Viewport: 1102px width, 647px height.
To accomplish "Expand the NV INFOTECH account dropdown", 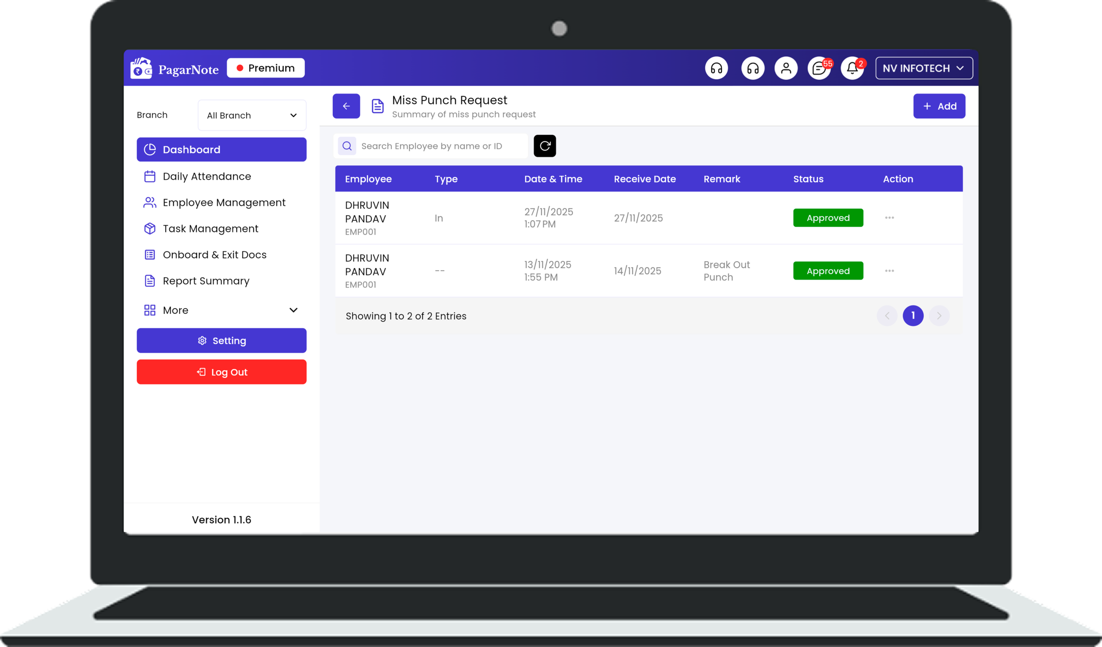I will point(924,68).
